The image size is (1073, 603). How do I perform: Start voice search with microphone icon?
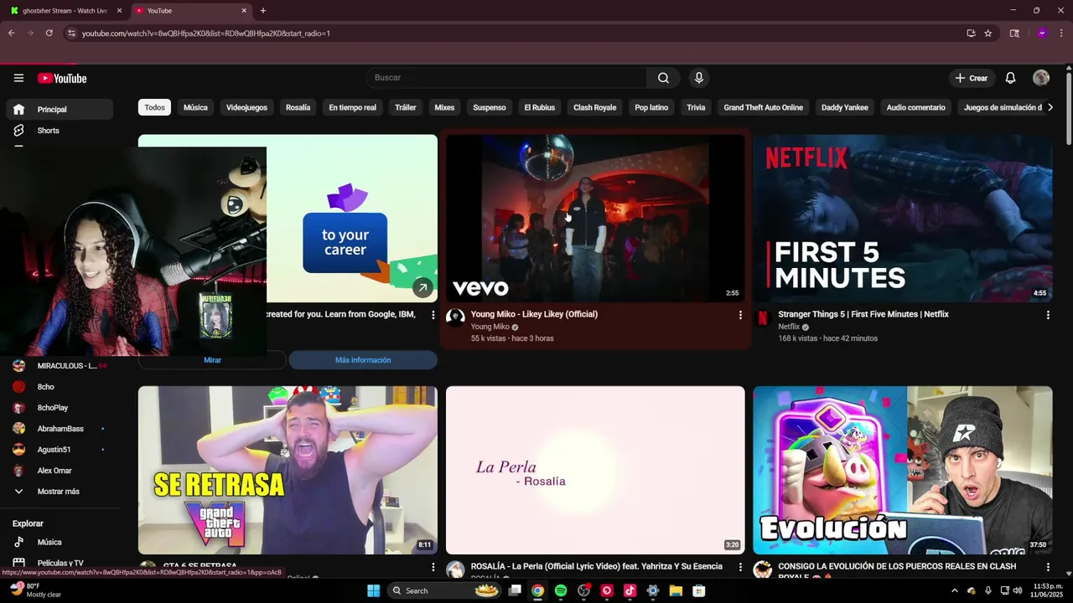pyautogui.click(x=699, y=78)
